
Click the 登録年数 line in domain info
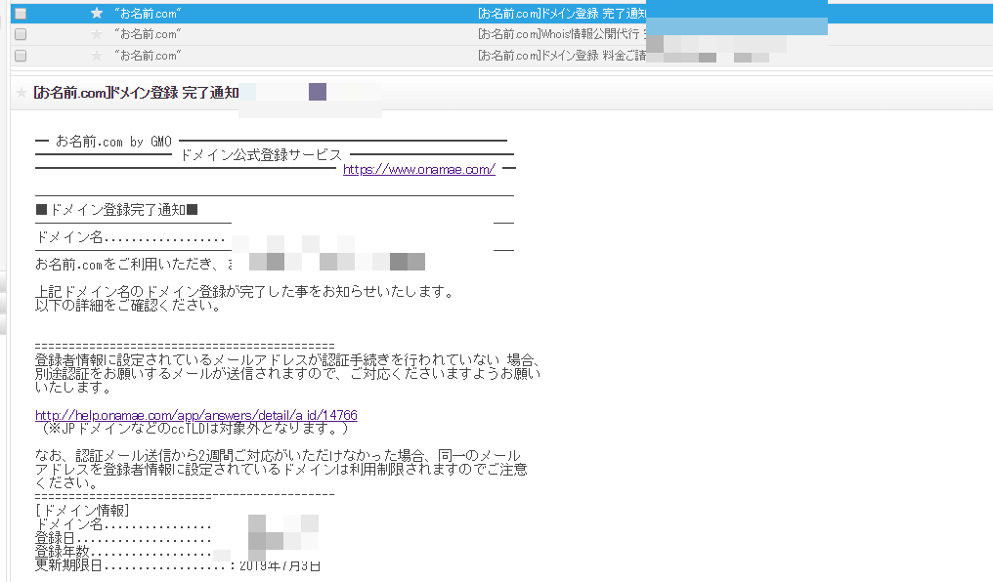point(123,552)
